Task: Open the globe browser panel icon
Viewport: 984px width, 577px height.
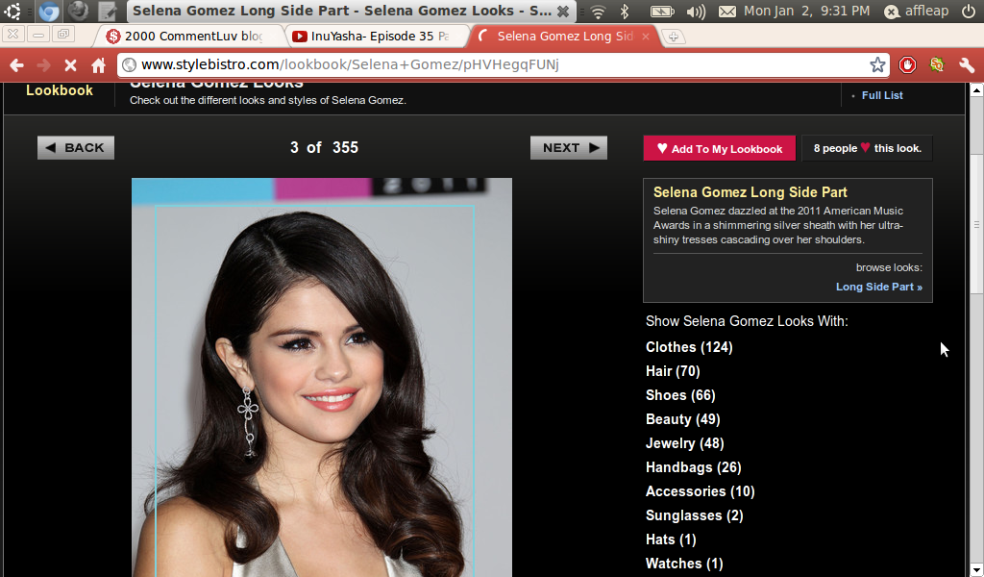Action: pyautogui.click(x=79, y=11)
